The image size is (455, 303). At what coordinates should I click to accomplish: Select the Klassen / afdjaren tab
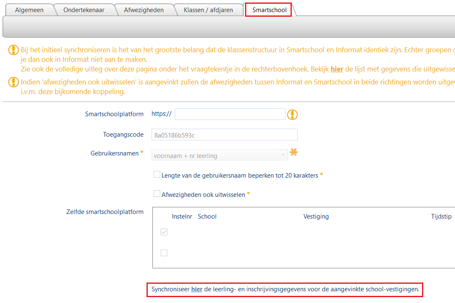208,10
